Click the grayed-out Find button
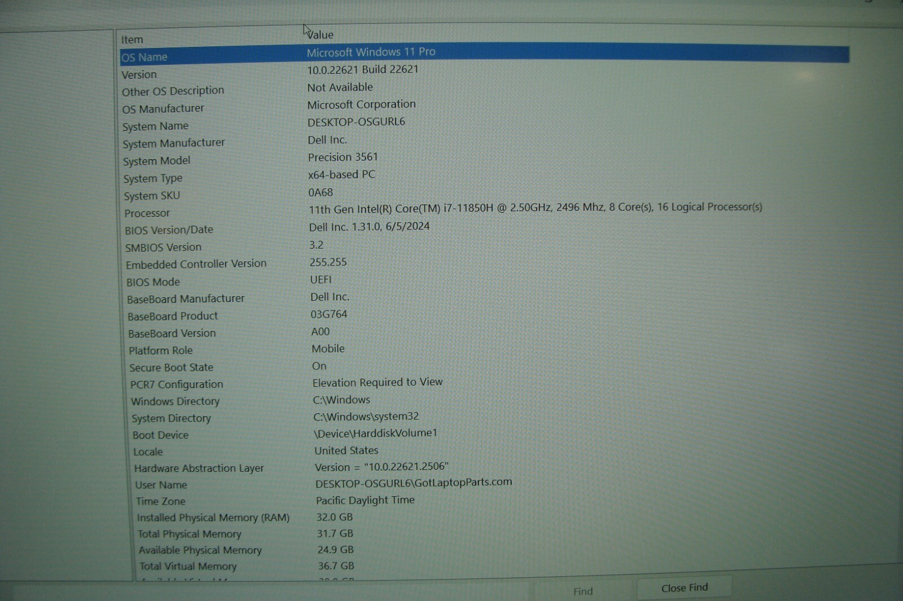903x601 pixels. [582, 591]
